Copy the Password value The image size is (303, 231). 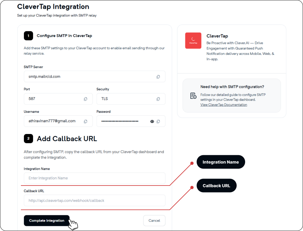click(x=158, y=121)
